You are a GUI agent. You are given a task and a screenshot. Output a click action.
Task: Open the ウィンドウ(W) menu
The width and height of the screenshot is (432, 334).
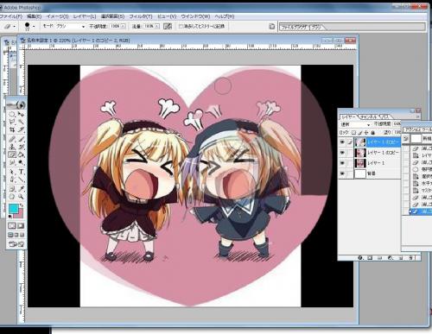pyautogui.click(x=195, y=16)
